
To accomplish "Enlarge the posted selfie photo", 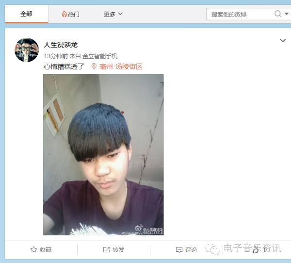I will (x=103, y=155).
